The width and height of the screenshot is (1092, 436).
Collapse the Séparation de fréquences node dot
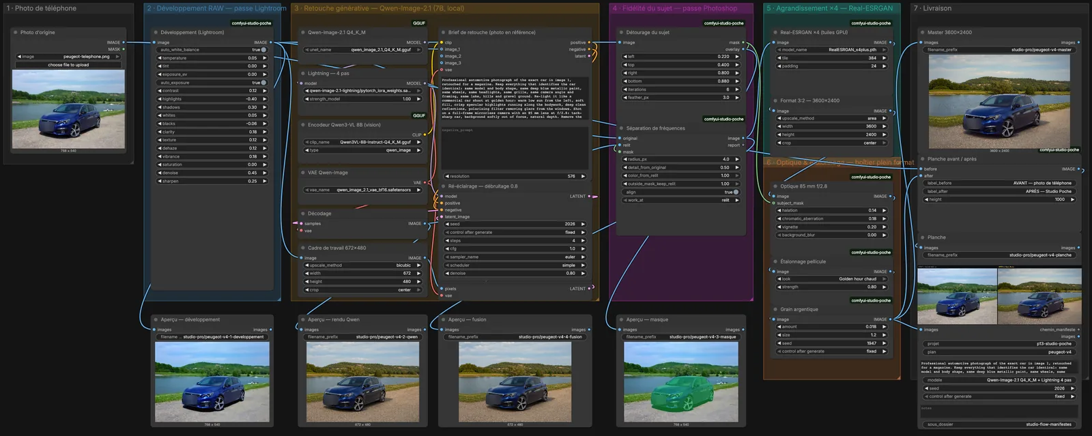(621, 128)
